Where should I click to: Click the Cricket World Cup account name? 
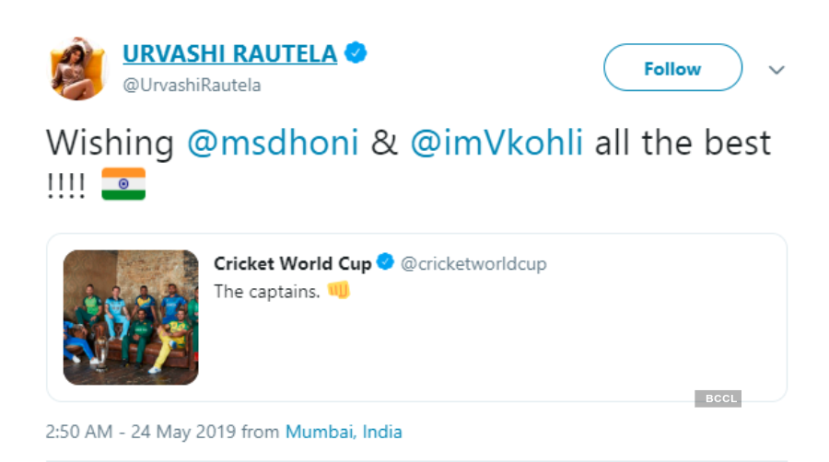point(292,264)
